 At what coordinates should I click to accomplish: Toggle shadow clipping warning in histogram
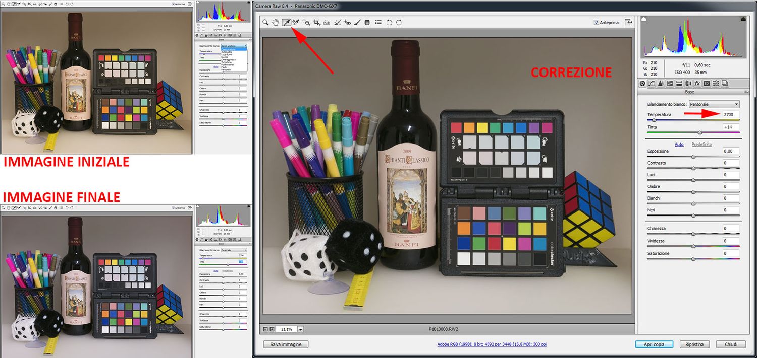(x=644, y=19)
